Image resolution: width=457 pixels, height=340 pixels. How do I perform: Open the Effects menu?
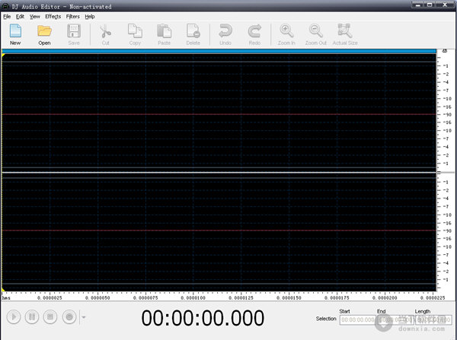tap(53, 16)
